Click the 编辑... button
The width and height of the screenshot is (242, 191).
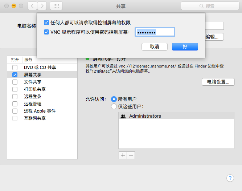[214, 37]
